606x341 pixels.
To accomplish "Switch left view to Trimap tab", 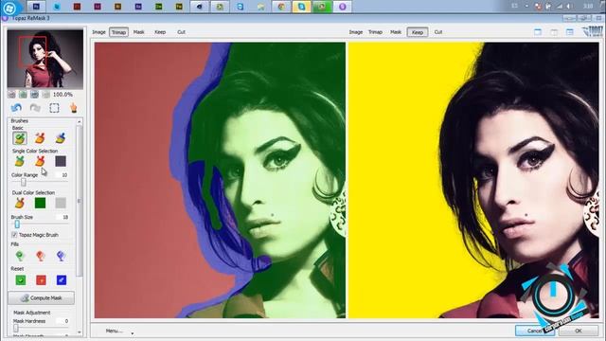I will tap(118, 32).
